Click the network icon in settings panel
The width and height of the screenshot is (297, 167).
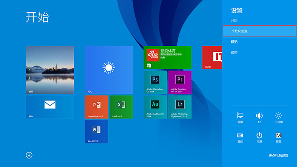(240, 118)
